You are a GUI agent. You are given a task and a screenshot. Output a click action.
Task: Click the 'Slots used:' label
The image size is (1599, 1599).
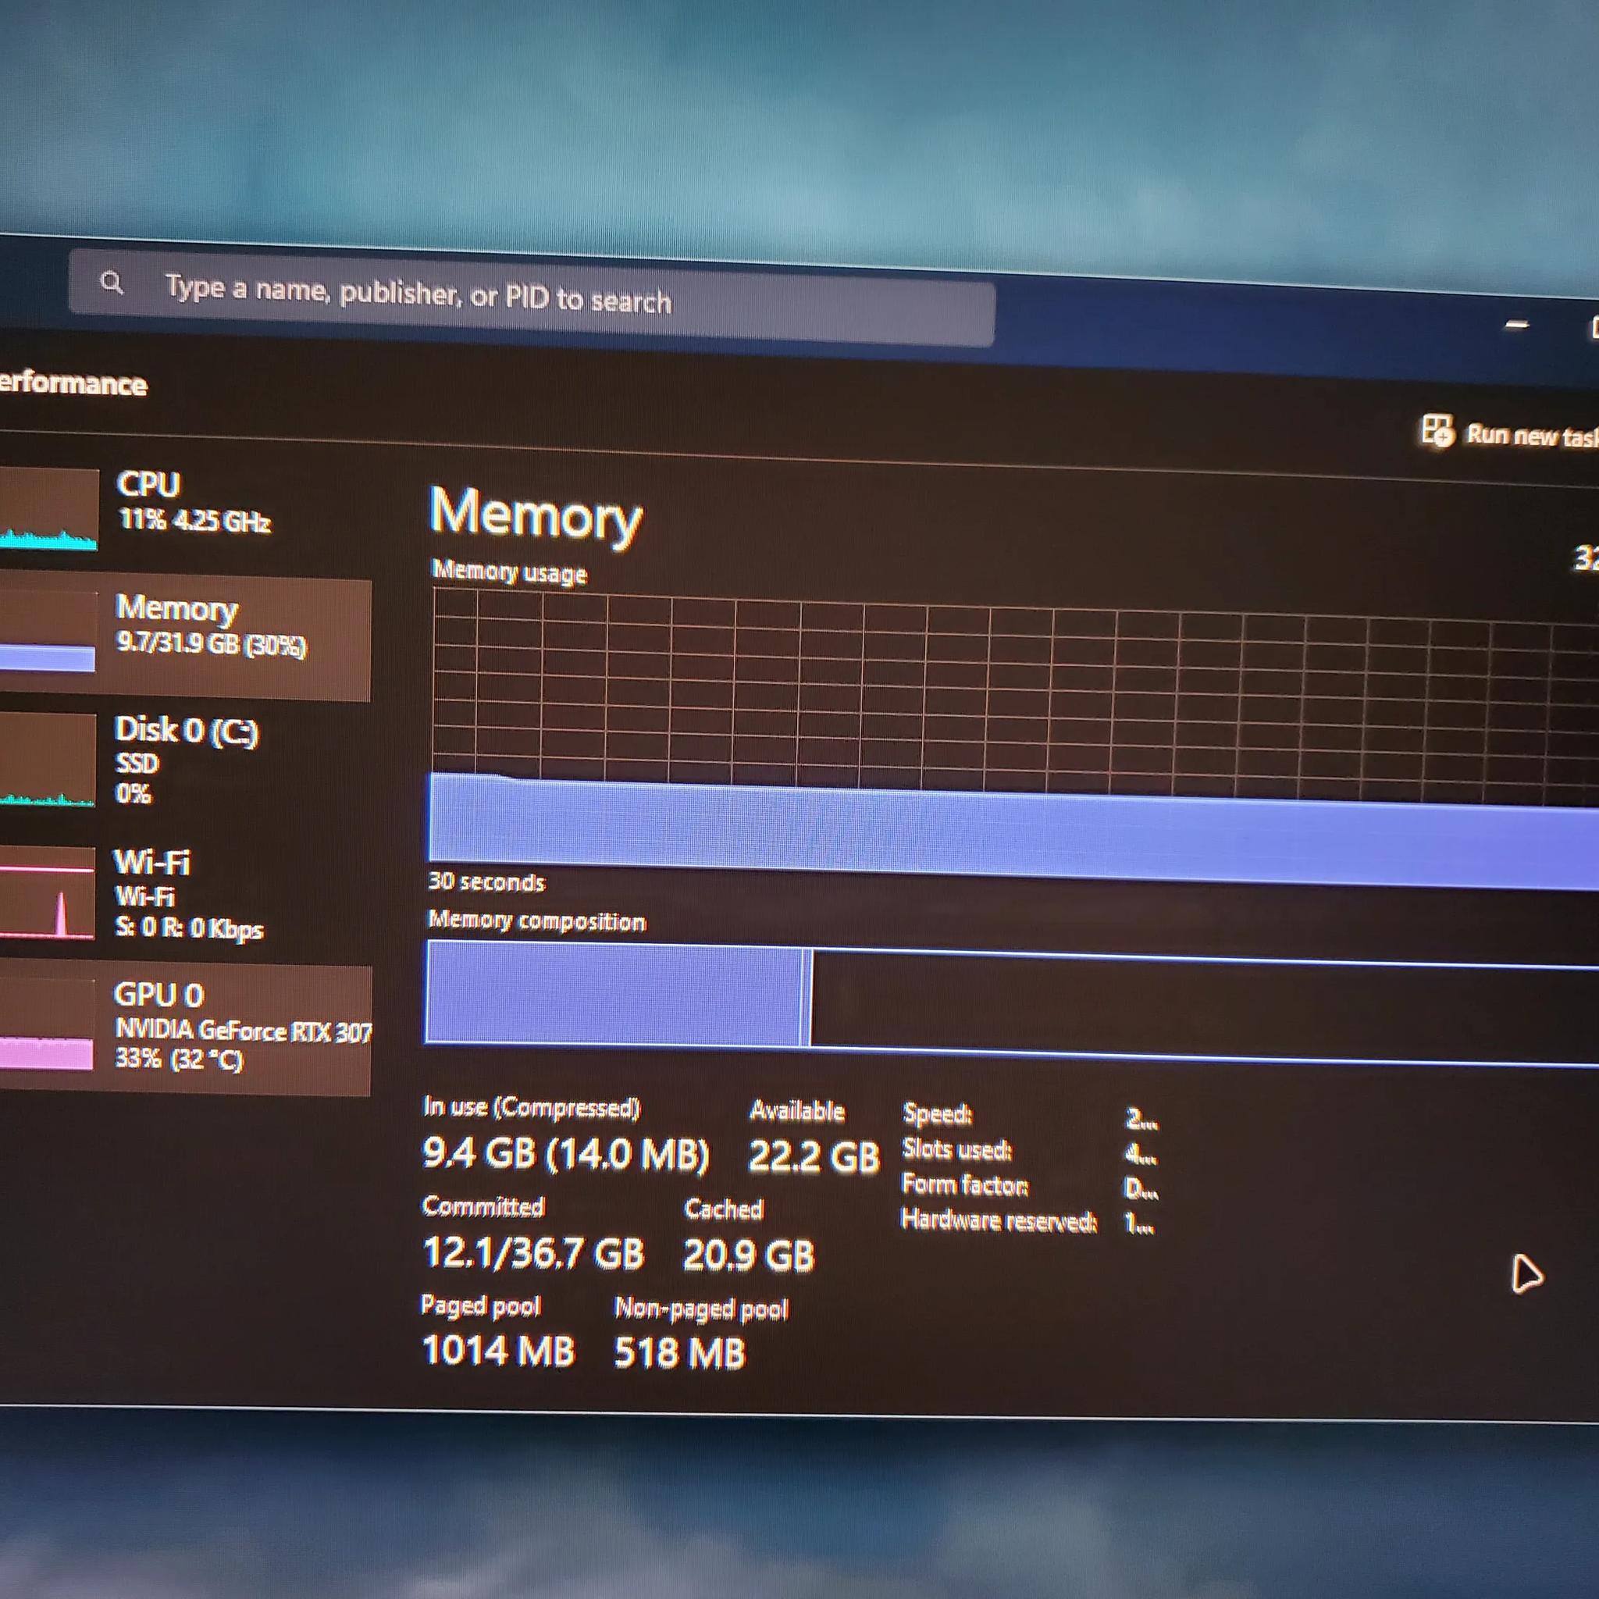(957, 1149)
